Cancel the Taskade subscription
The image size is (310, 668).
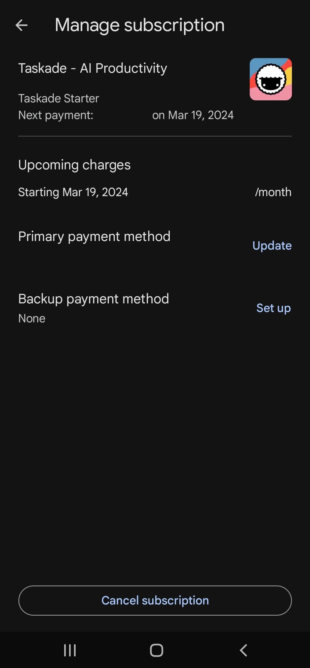pos(155,600)
